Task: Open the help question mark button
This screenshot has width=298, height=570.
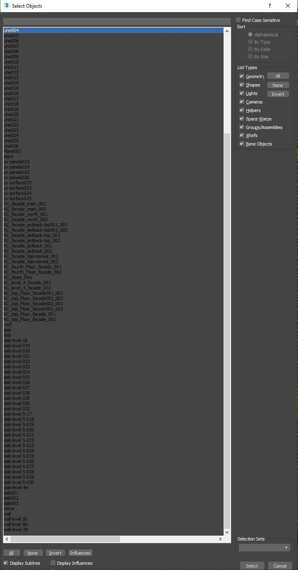Action: (x=270, y=6)
